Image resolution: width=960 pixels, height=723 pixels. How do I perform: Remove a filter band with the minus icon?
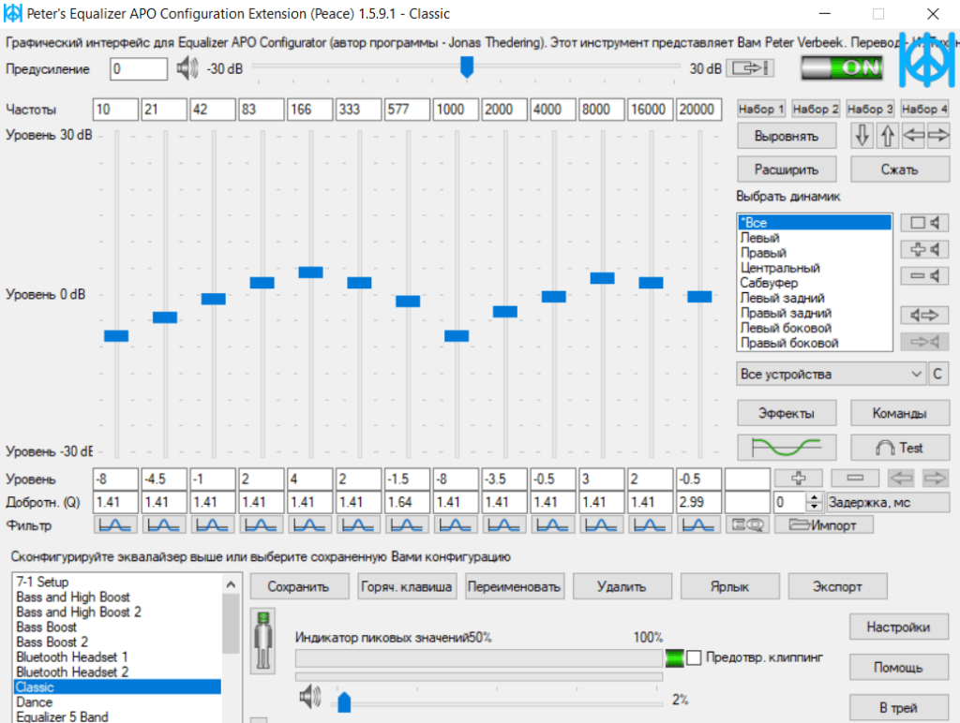pyautogui.click(x=854, y=478)
